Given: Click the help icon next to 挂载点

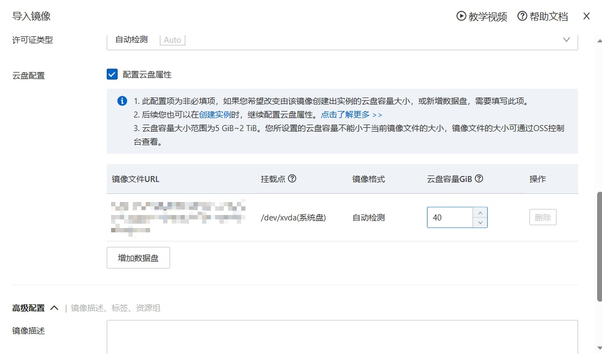Looking at the screenshot, I should (292, 179).
